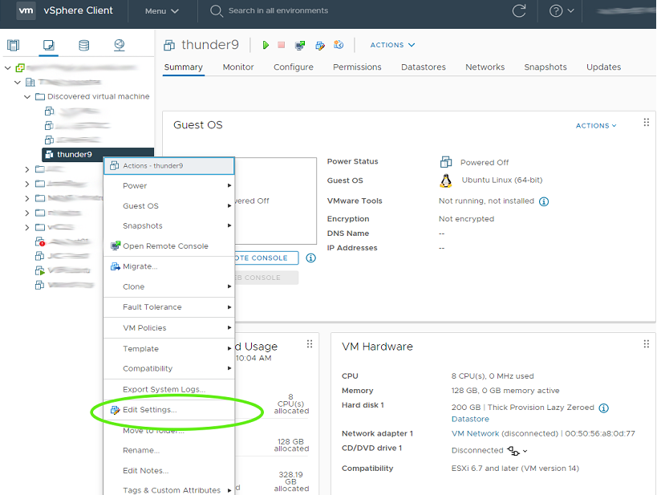
Task: Select Migrate... in the context menu
Action: (x=168, y=266)
